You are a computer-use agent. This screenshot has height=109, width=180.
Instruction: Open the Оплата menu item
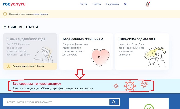pos(97,4)
